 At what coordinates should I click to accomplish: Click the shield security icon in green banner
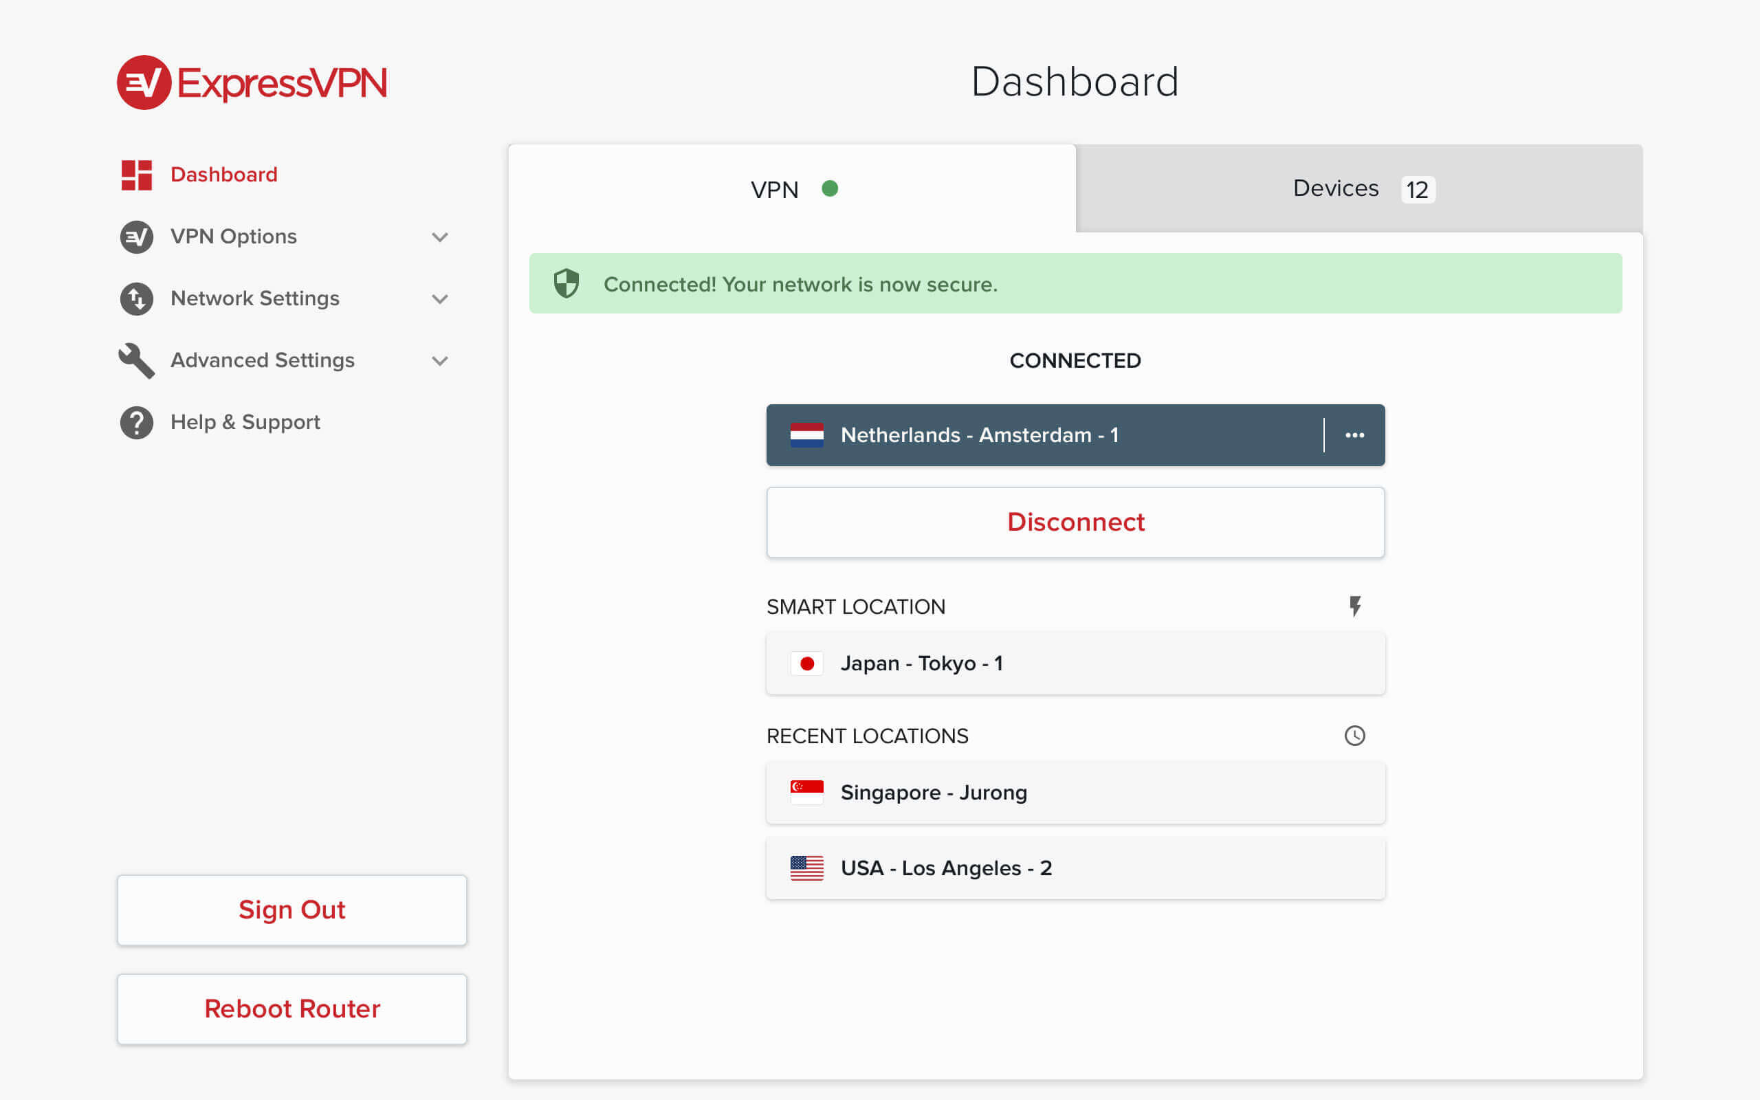point(568,284)
